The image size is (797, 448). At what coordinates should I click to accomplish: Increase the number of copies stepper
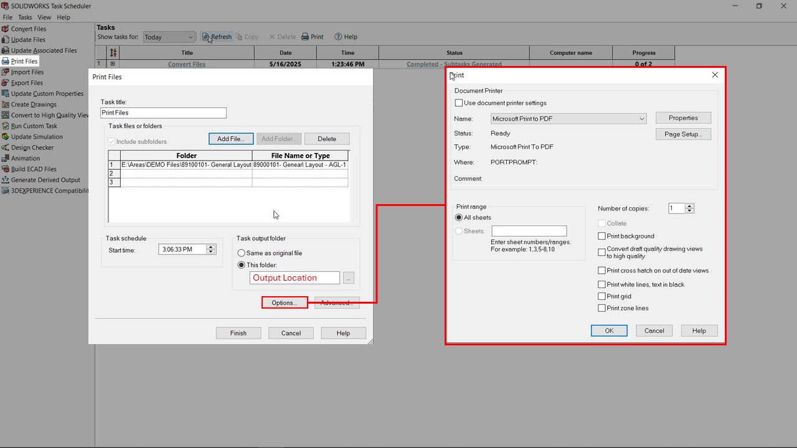point(689,206)
